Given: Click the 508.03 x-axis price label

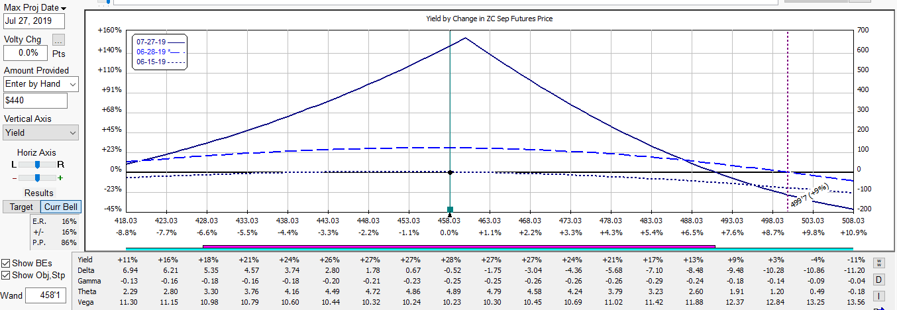Looking at the screenshot, I should coord(853,221).
